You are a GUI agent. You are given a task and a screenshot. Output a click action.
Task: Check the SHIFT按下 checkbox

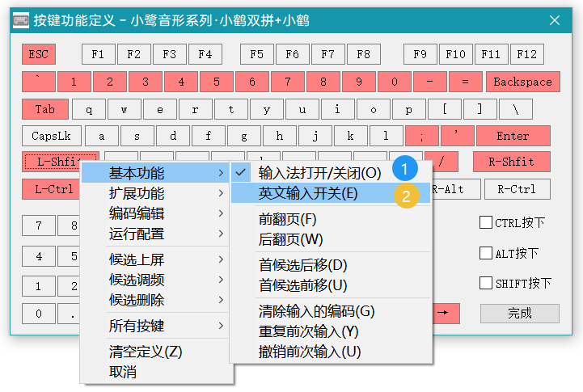[486, 283]
